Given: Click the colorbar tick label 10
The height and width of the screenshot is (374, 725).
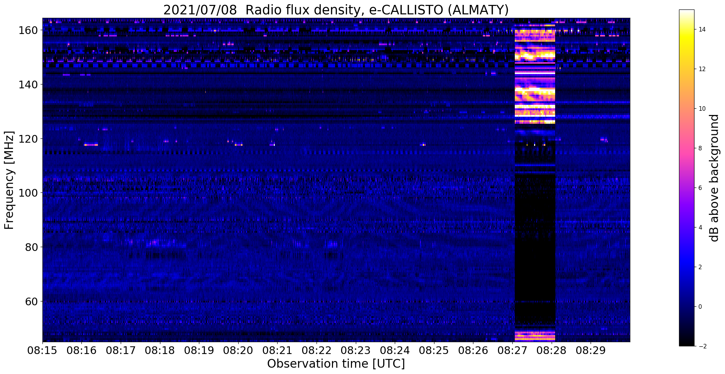Looking at the screenshot, I should pyautogui.click(x=702, y=109).
